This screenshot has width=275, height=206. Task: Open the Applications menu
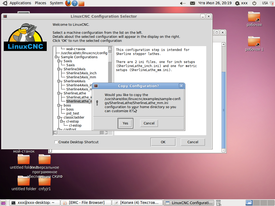tap(20, 3)
